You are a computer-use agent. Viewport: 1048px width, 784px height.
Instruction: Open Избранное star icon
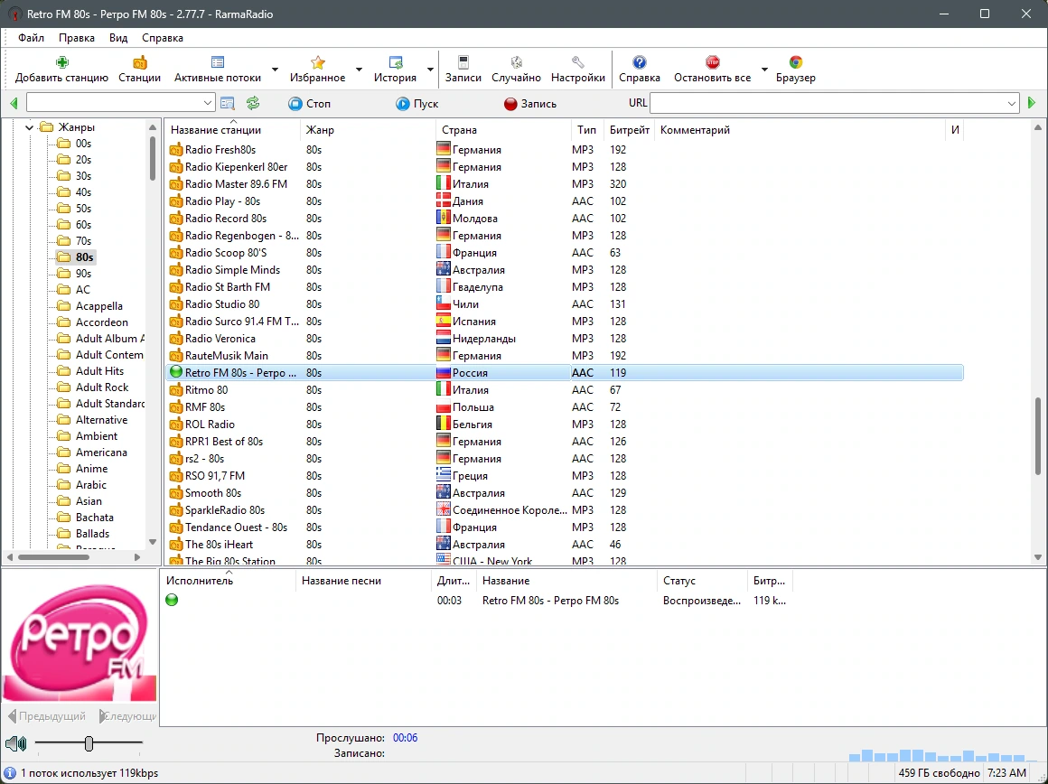click(317, 63)
